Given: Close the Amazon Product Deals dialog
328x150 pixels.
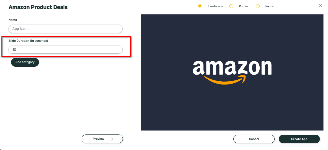Looking at the screenshot, I should [320, 6].
